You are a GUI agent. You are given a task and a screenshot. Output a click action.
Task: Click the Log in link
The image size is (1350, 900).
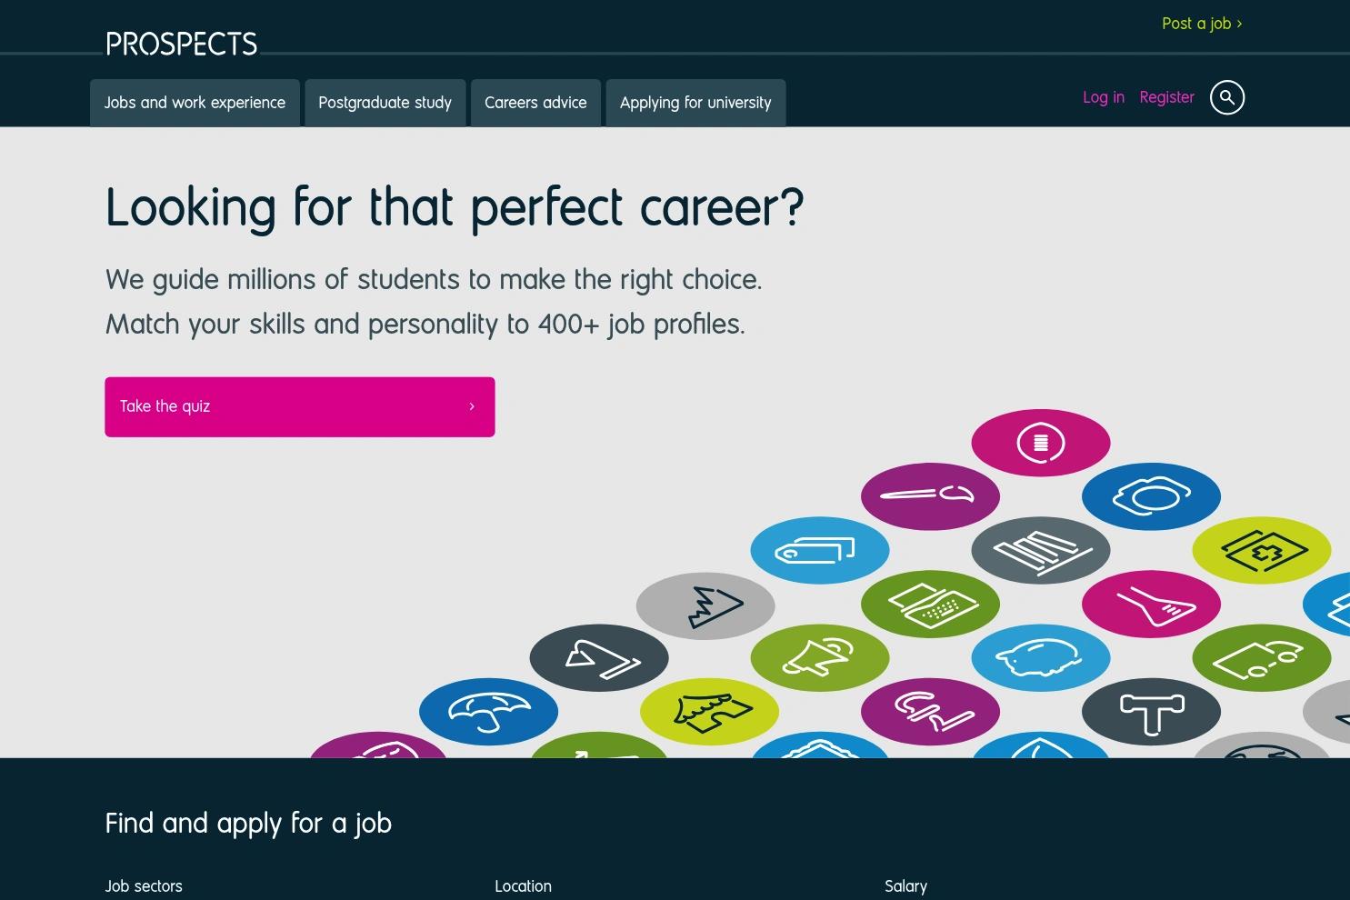(x=1104, y=97)
